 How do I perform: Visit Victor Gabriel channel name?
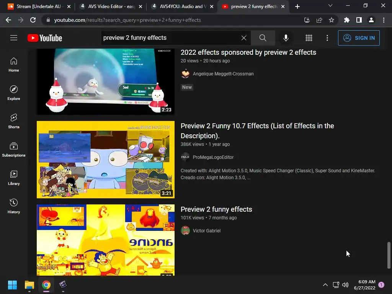[x=206, y=231]
